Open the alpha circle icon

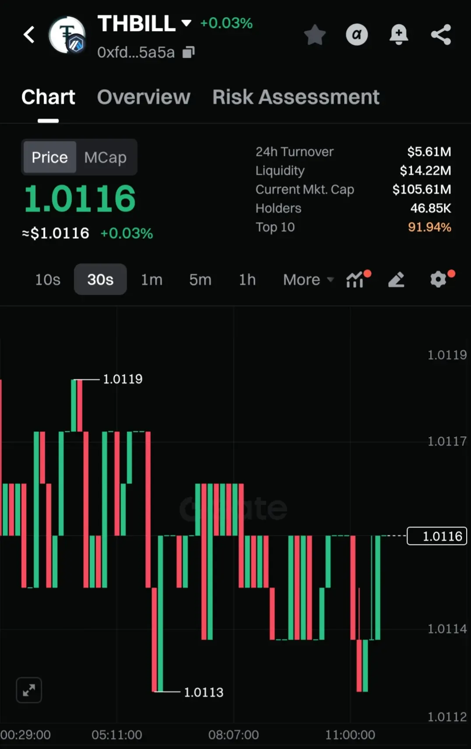tap(357, 35)
